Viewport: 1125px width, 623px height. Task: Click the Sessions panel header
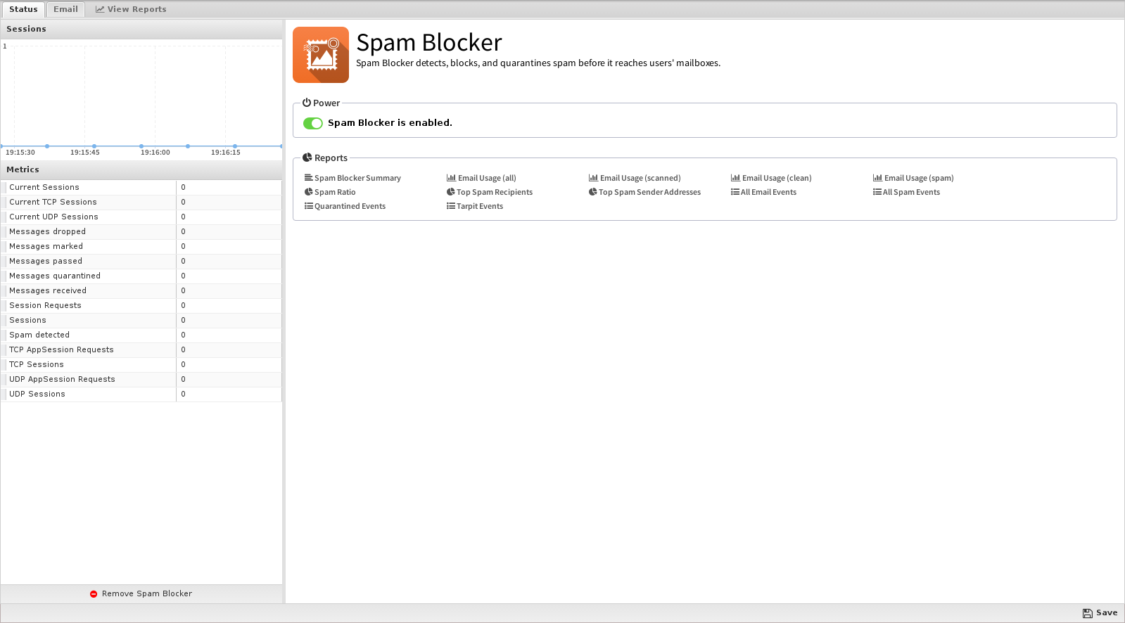(x=141, y=29)
